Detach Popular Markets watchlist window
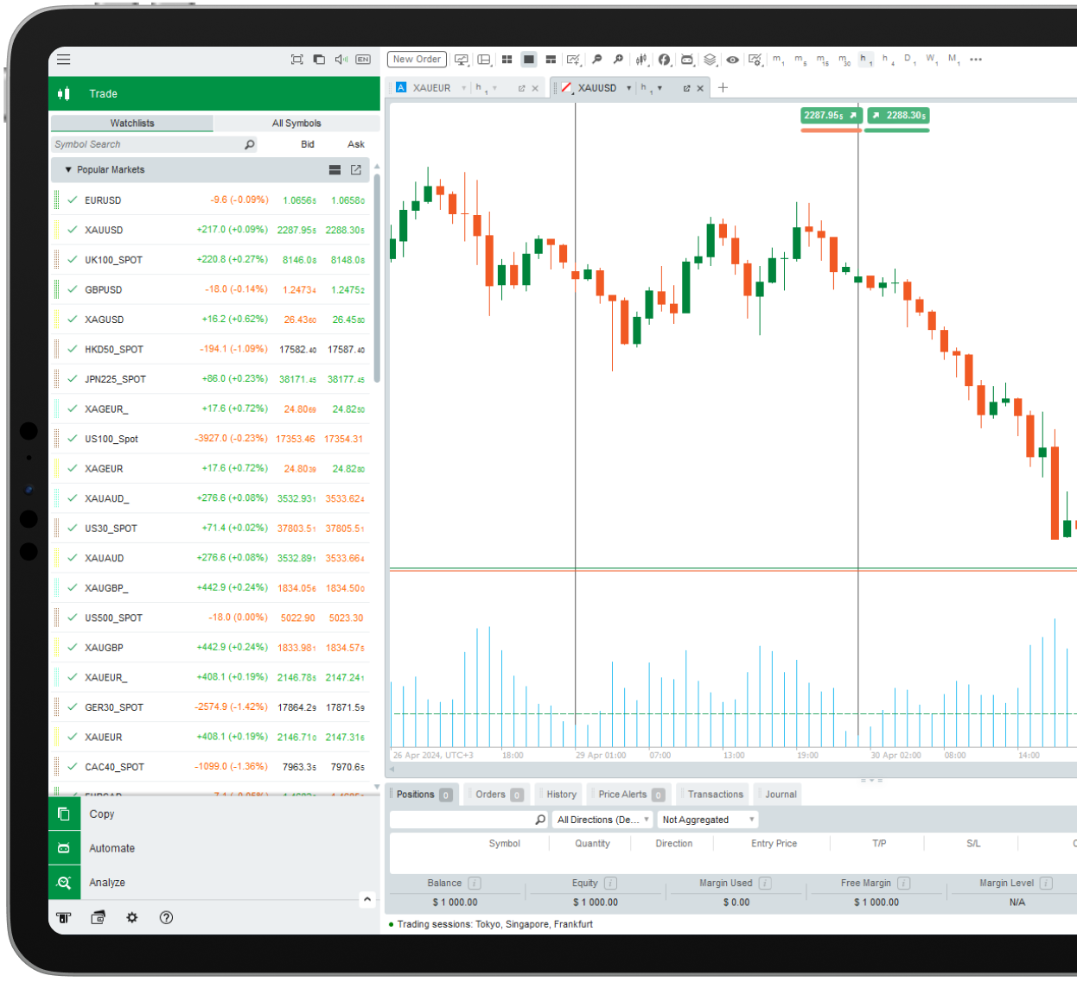This screenshot has width=1077, height=982. [356, 170]
